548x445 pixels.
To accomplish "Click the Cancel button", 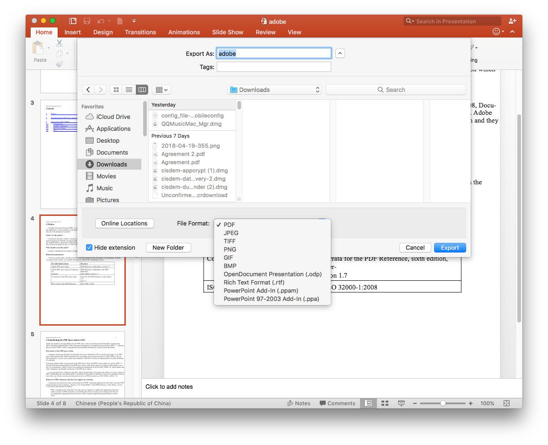I will click(415, 247).
